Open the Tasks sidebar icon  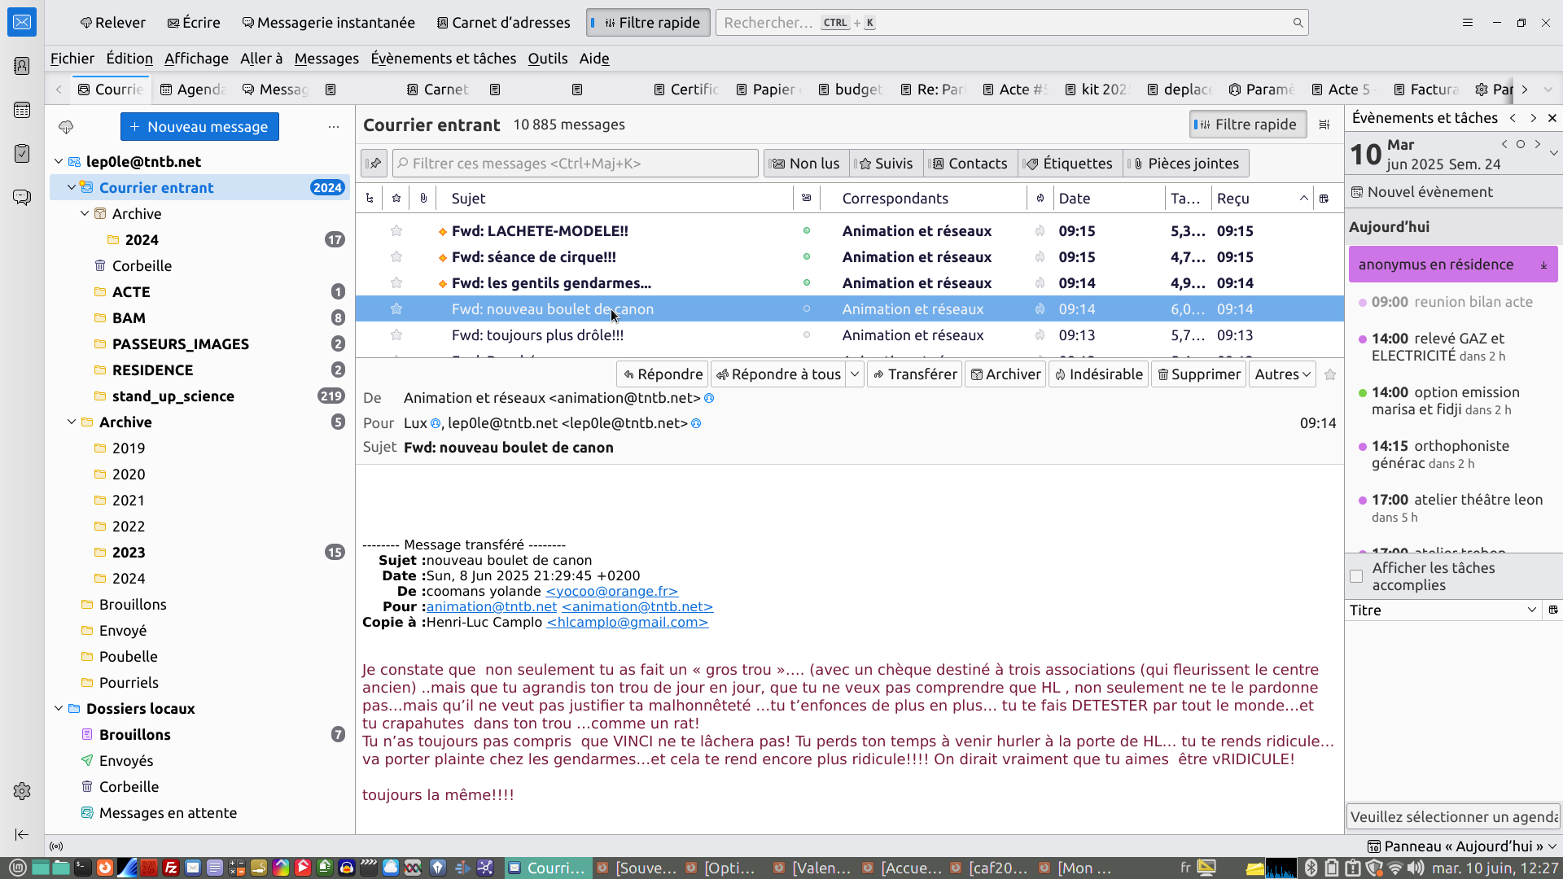click(22, 153)
